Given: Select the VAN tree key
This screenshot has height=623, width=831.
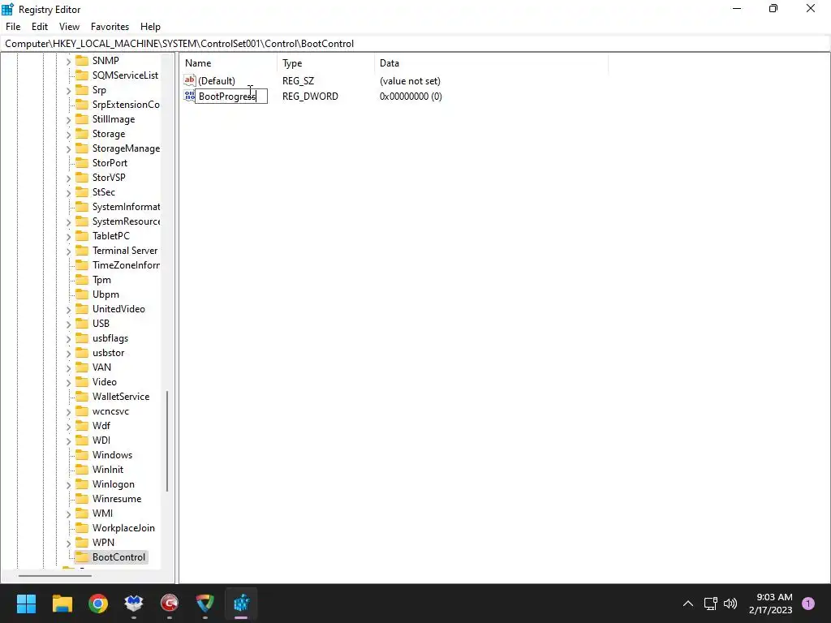Looking at the screenshot, I should (x=101, y=367).
